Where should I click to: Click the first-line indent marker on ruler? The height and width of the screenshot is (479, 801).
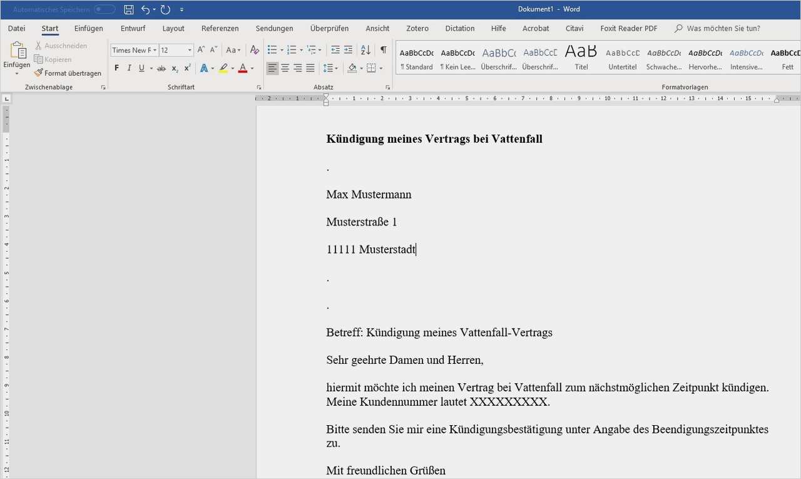tap(326, 96)
